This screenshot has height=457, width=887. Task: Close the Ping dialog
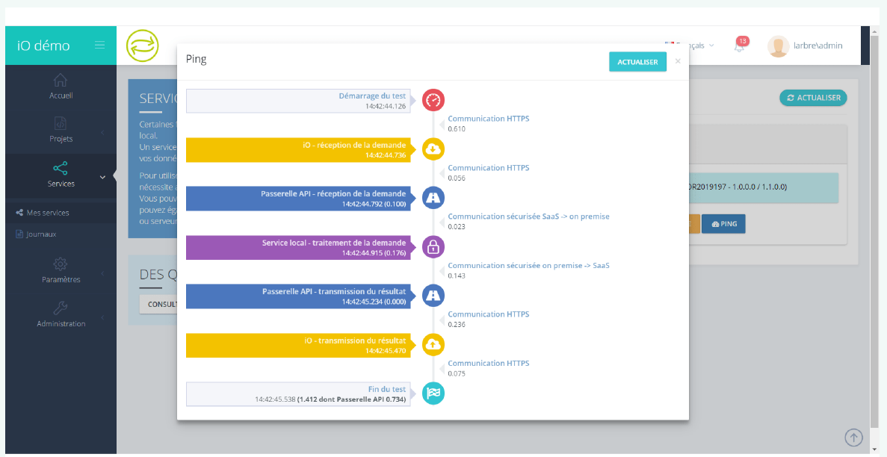point(678,61)
